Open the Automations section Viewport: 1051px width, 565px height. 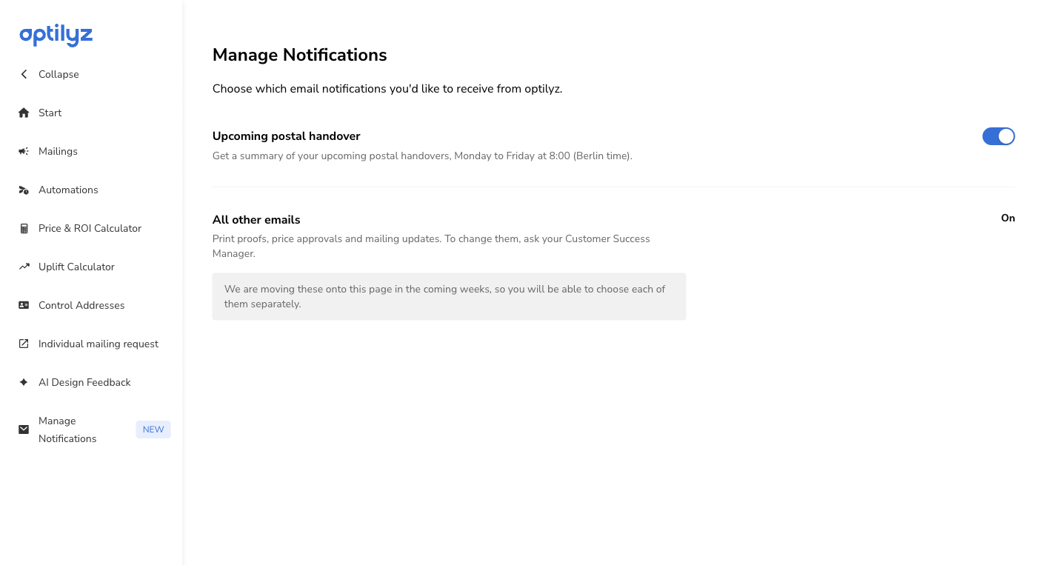coord(68,190)
